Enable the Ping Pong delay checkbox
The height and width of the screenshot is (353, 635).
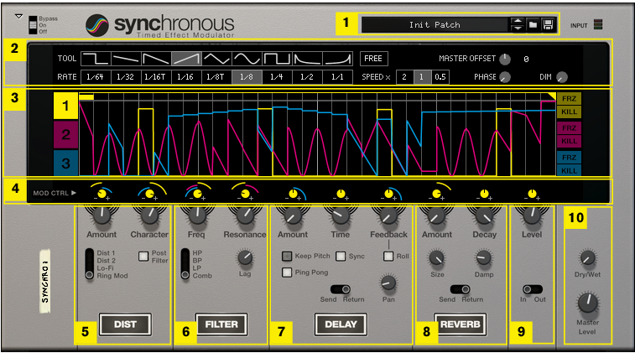pos(287,273)
